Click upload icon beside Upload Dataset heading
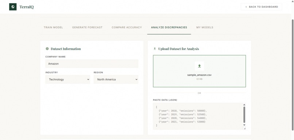 [x=155, y=49]
